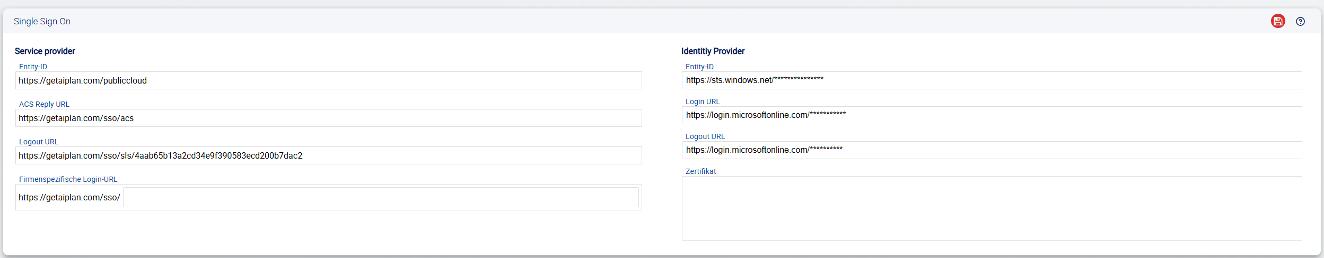The height and width of the screenshot is (258, 1324).
Task: Click the Service provider heading
Action: point(45,51)
